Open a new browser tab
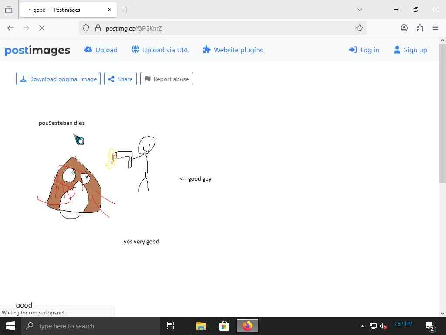 [x=126, y=10]
